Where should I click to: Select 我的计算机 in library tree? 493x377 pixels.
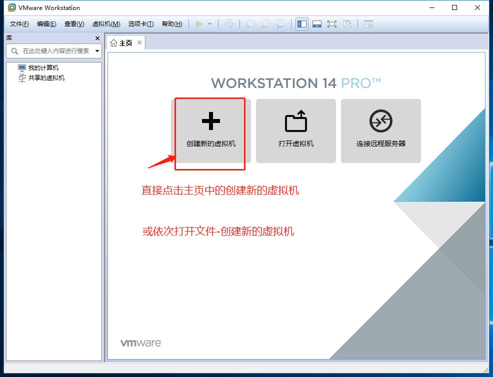pos(38,68)
